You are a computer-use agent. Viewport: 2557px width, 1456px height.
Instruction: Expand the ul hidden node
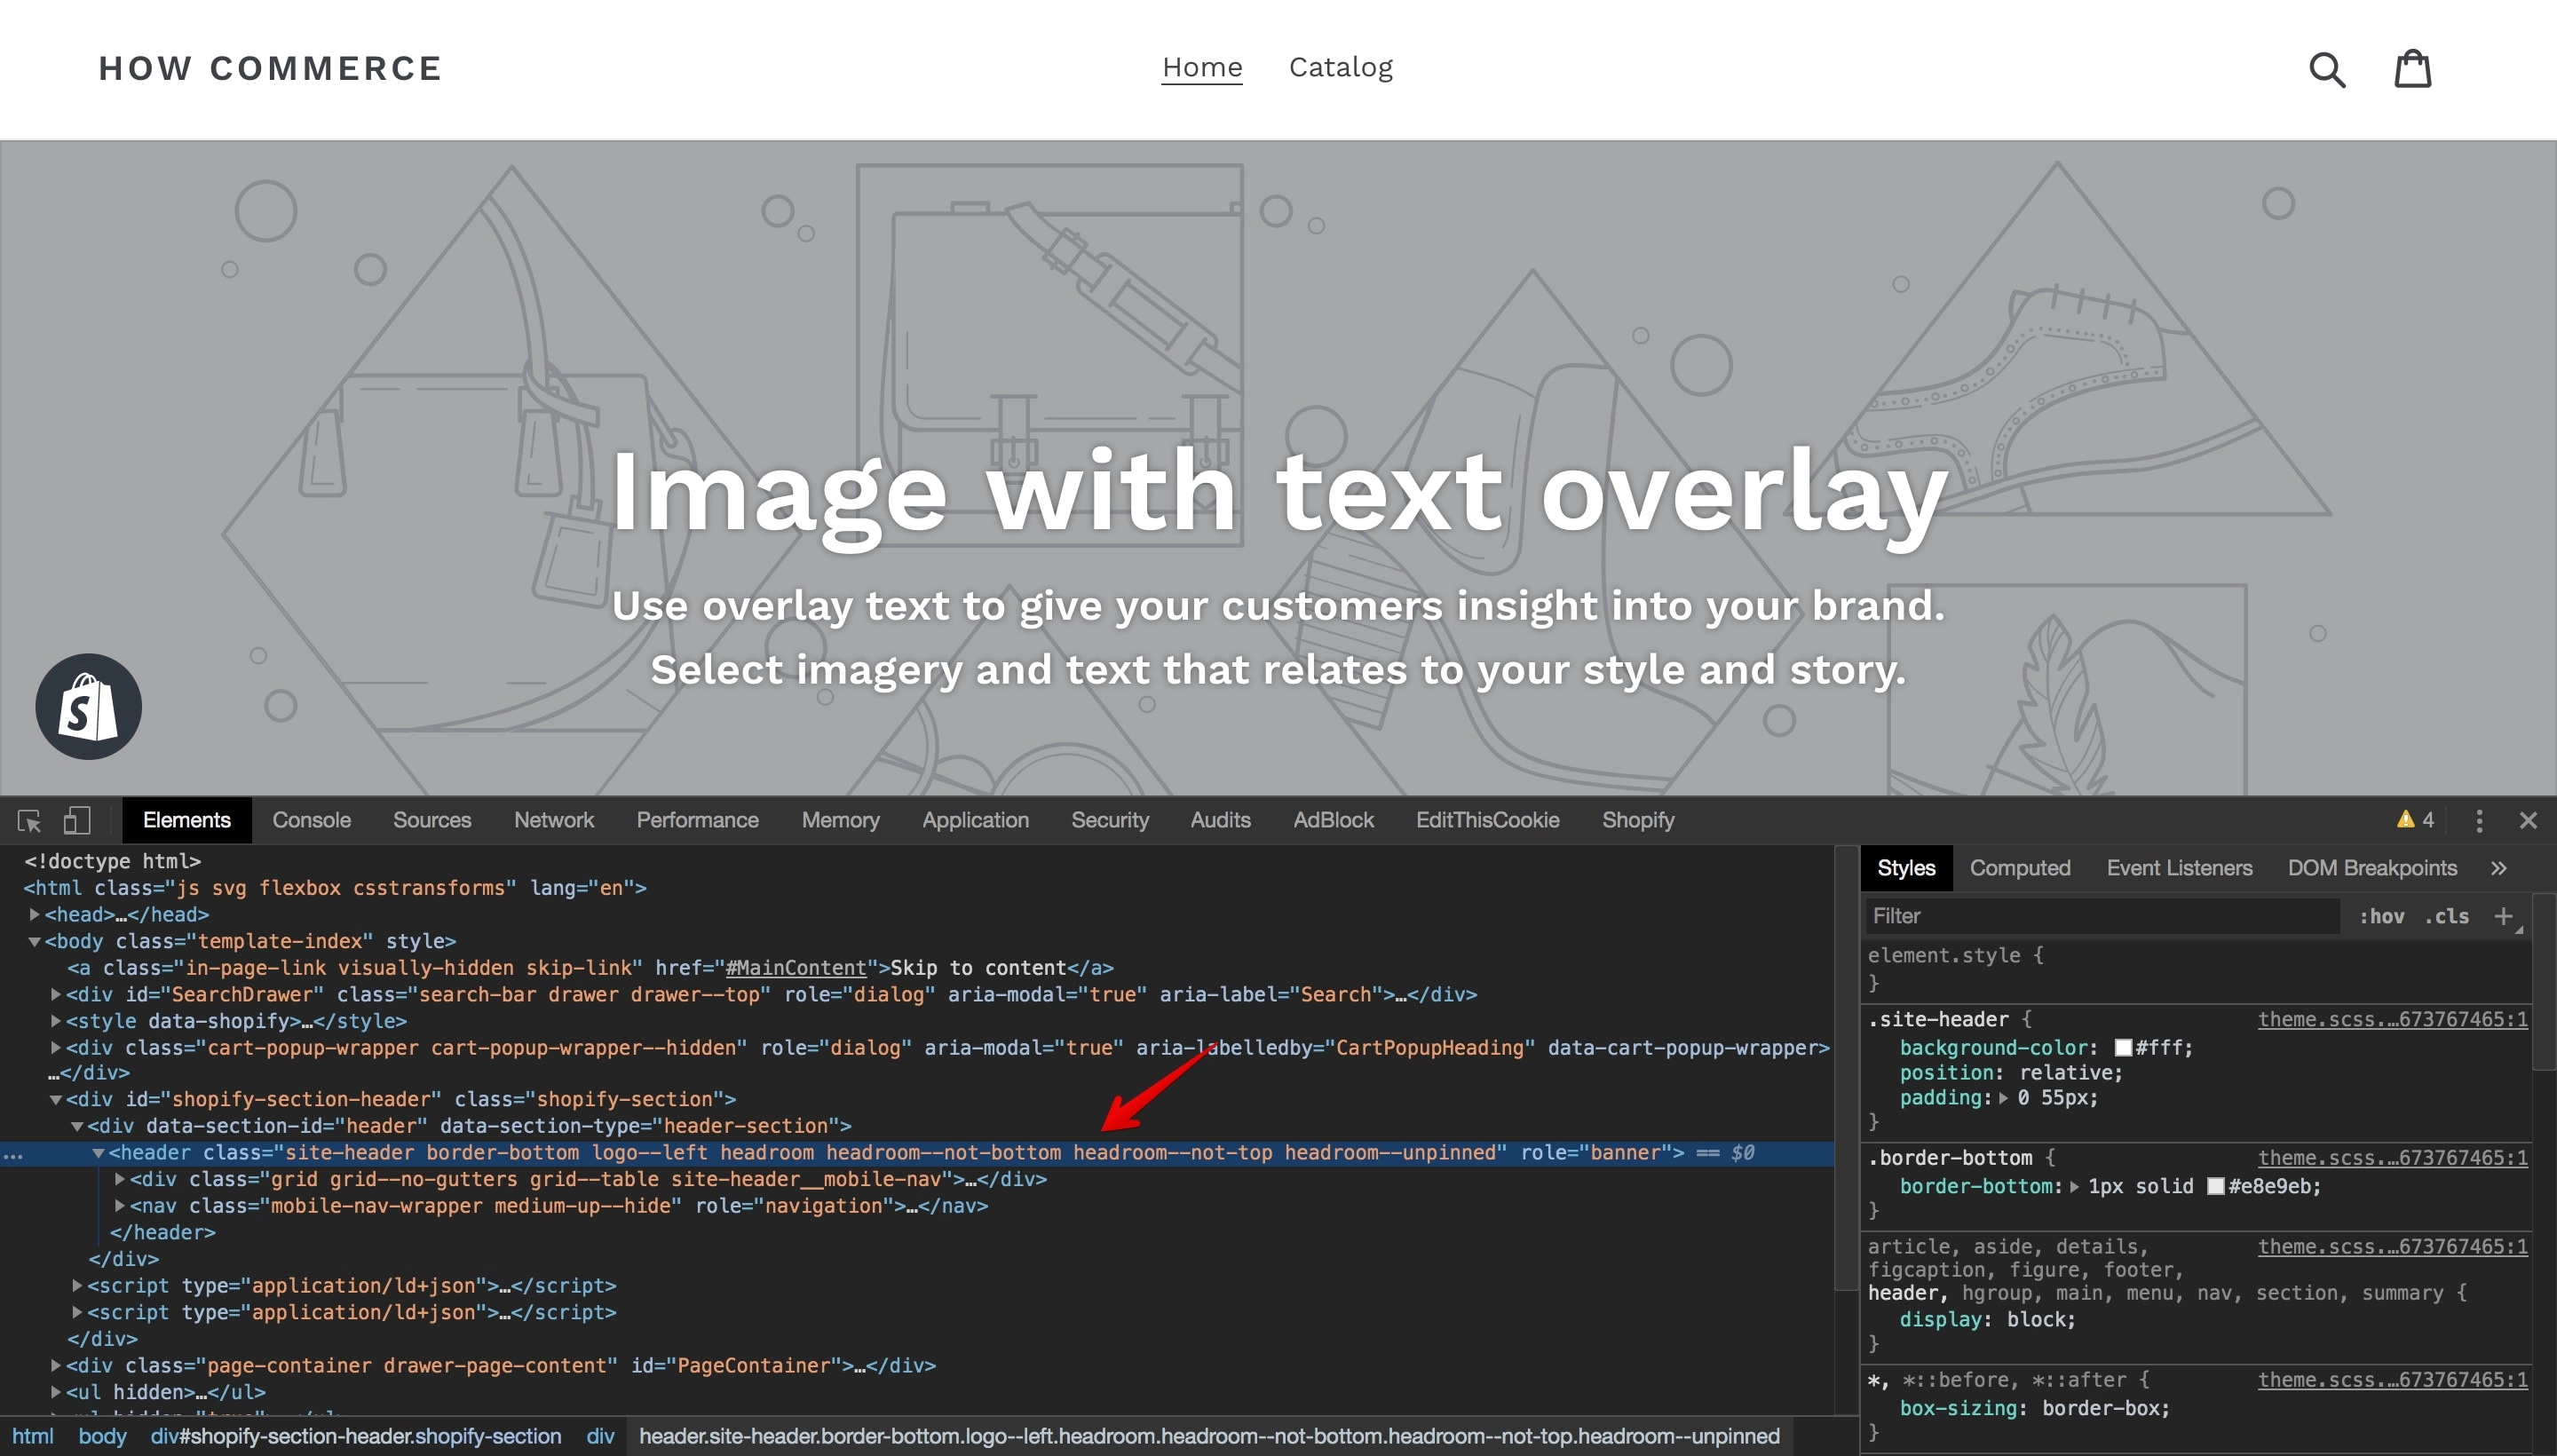pos(56,1392)
